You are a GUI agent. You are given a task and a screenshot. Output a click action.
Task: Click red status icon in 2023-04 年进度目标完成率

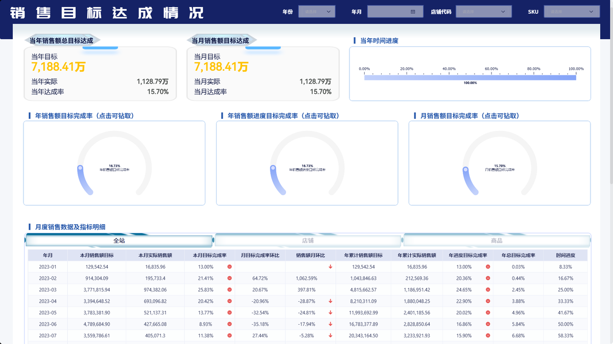coord(488,301)
